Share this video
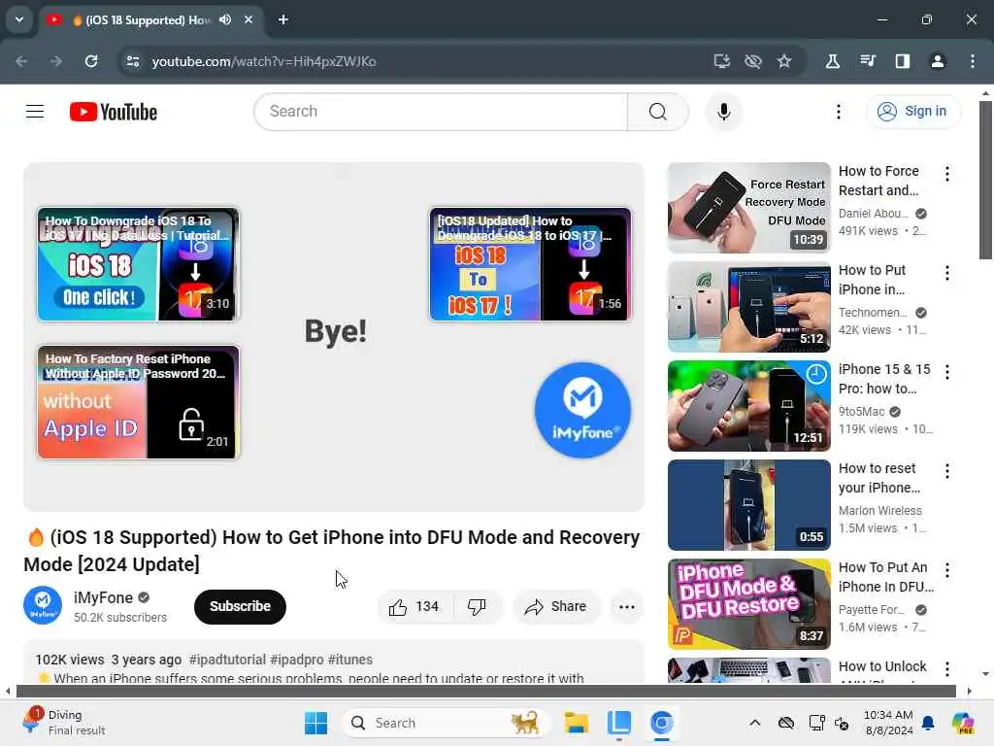 tap(556, 606)
